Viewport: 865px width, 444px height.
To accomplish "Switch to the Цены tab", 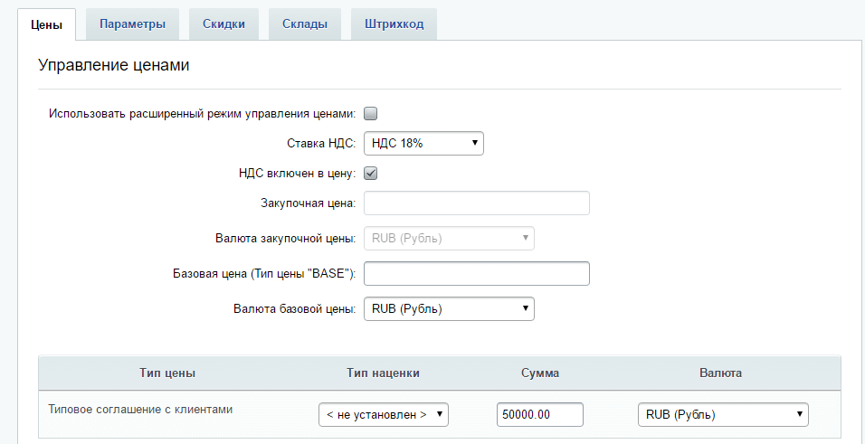I will click(46, 24).
